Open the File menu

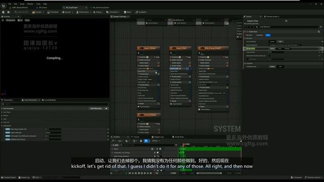(x=10, y=4)
